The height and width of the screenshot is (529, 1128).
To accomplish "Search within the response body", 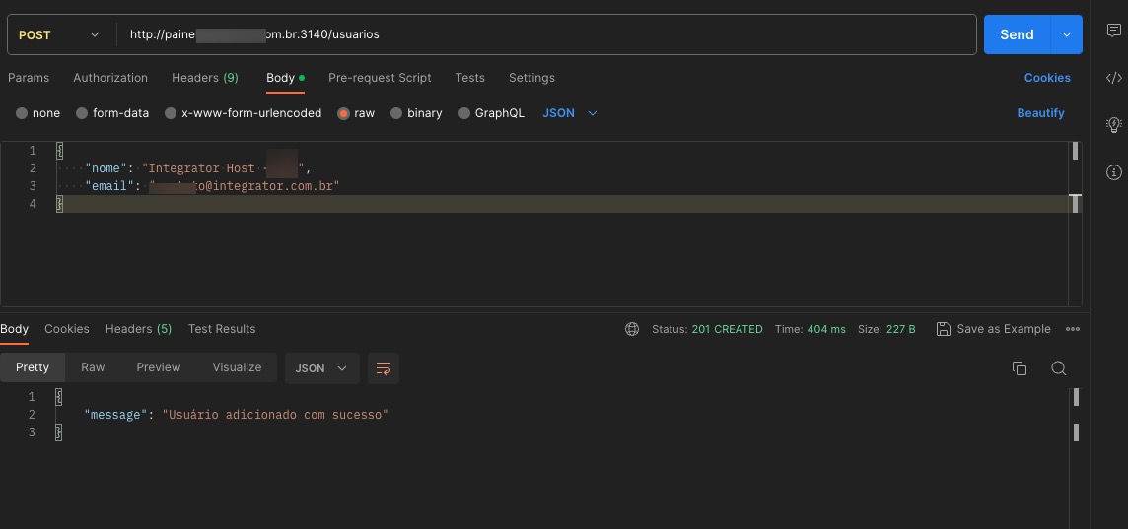I will 1058,368.
